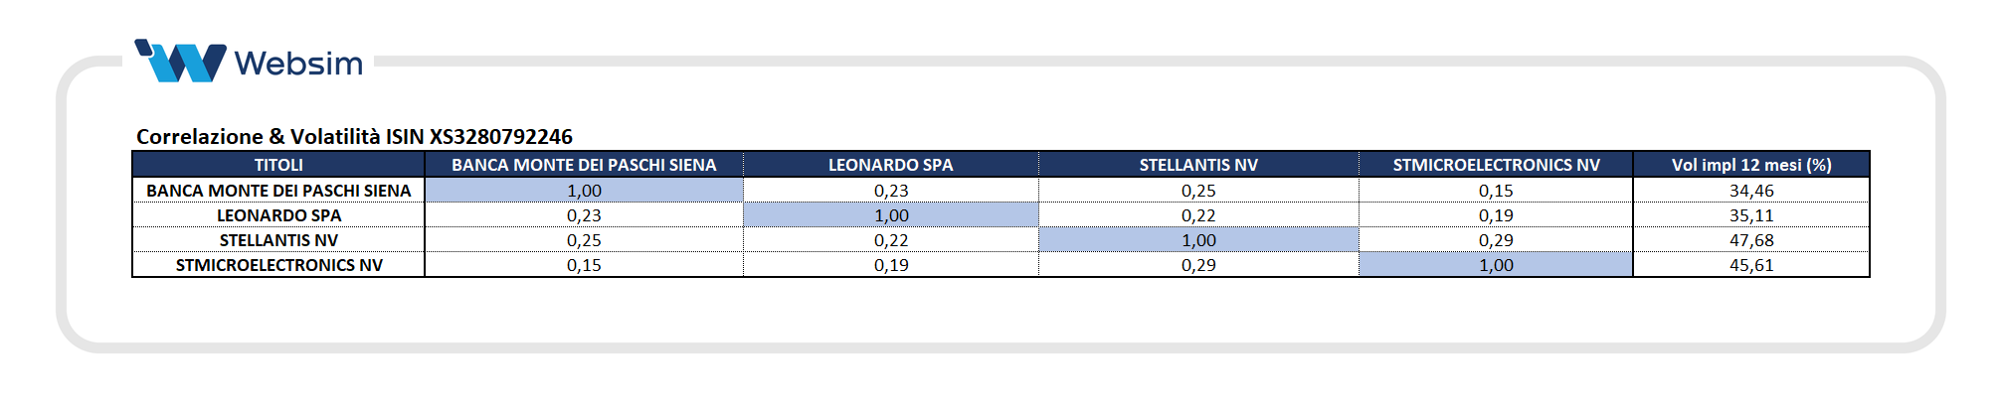The height and width of the screenshot is (409, 2002).
Task: Select the BANCA MONTE DEI PASCHI SIENA row label
Action: point(278,191)
